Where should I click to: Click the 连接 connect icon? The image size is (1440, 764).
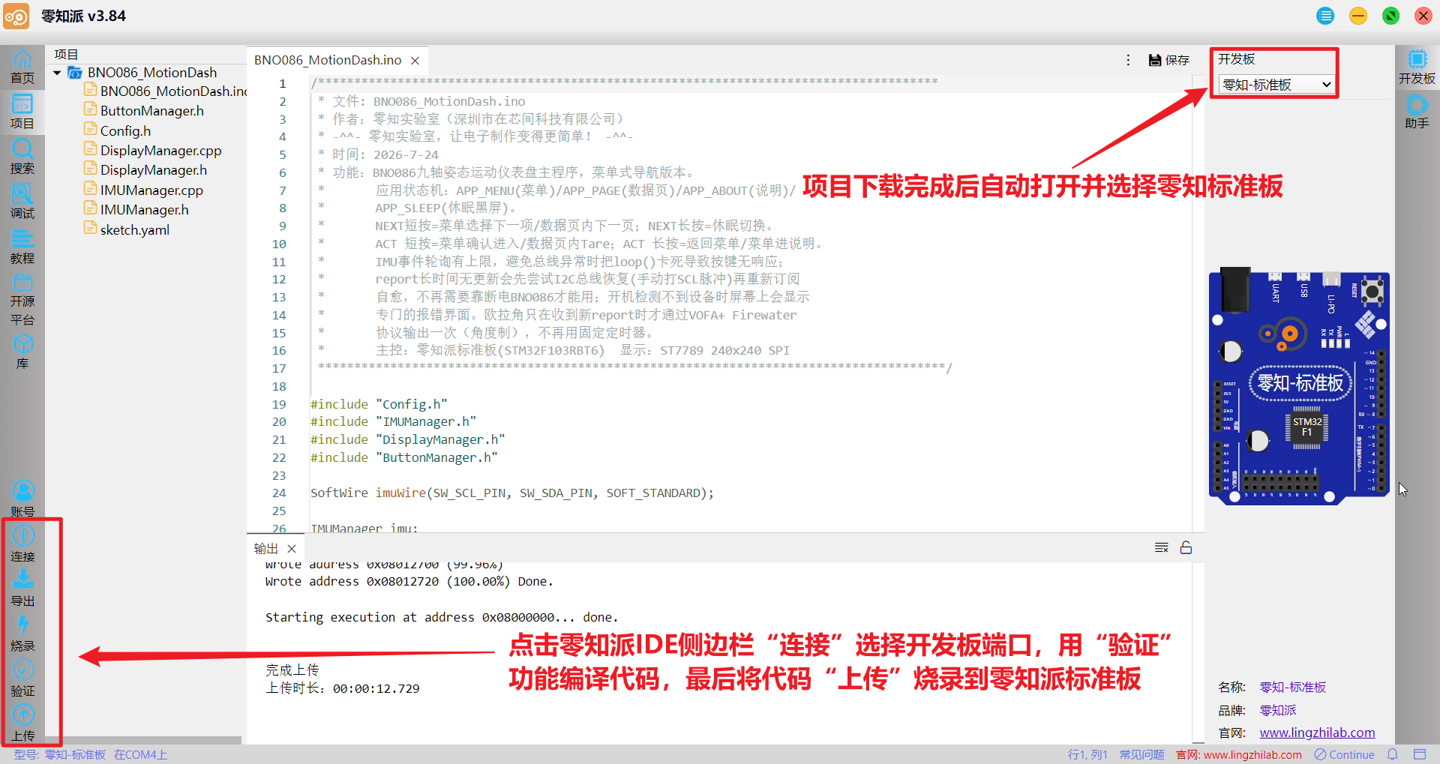[x=22, y=544]
